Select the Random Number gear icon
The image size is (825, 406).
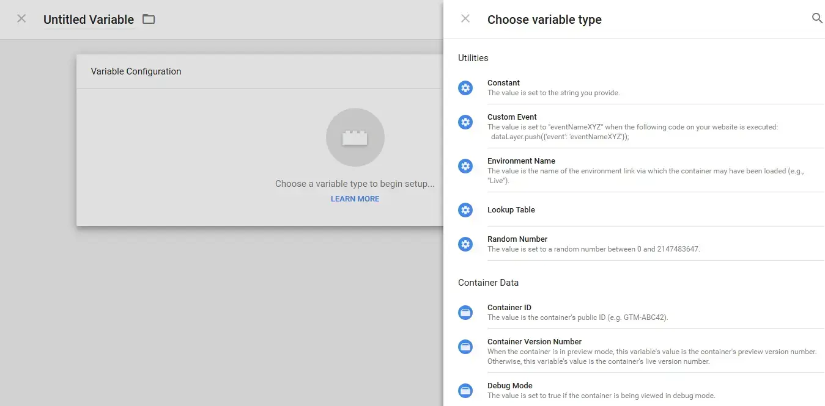465,244
